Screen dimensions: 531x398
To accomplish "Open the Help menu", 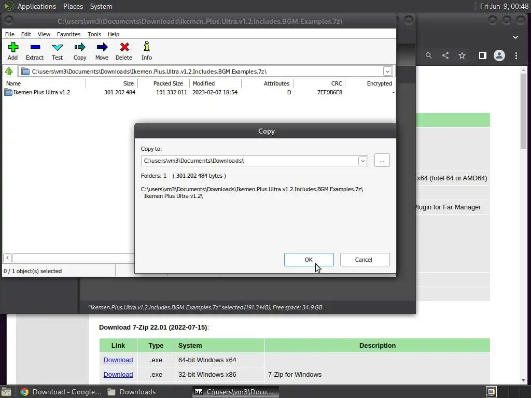I will click(114, 34).
